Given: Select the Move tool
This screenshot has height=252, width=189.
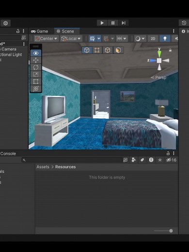Looking at the screenshot, I should 36,60.
